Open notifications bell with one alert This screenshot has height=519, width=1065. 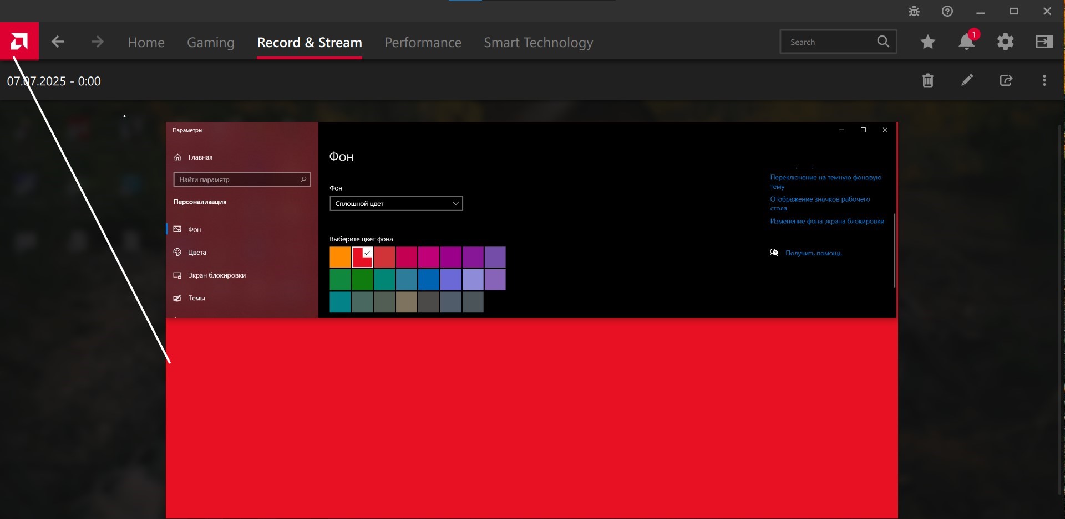(967, 41)
